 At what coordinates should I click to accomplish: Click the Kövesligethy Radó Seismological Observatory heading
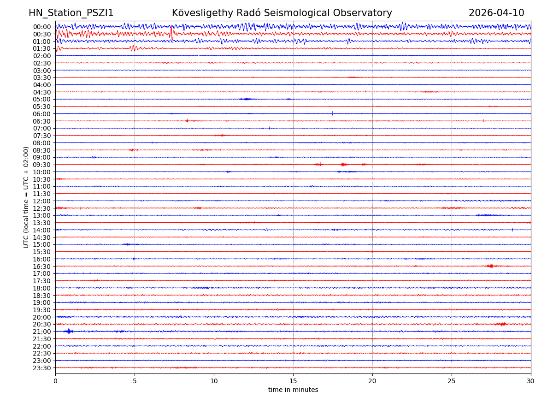pyautogui.click(x=282, y=13)
